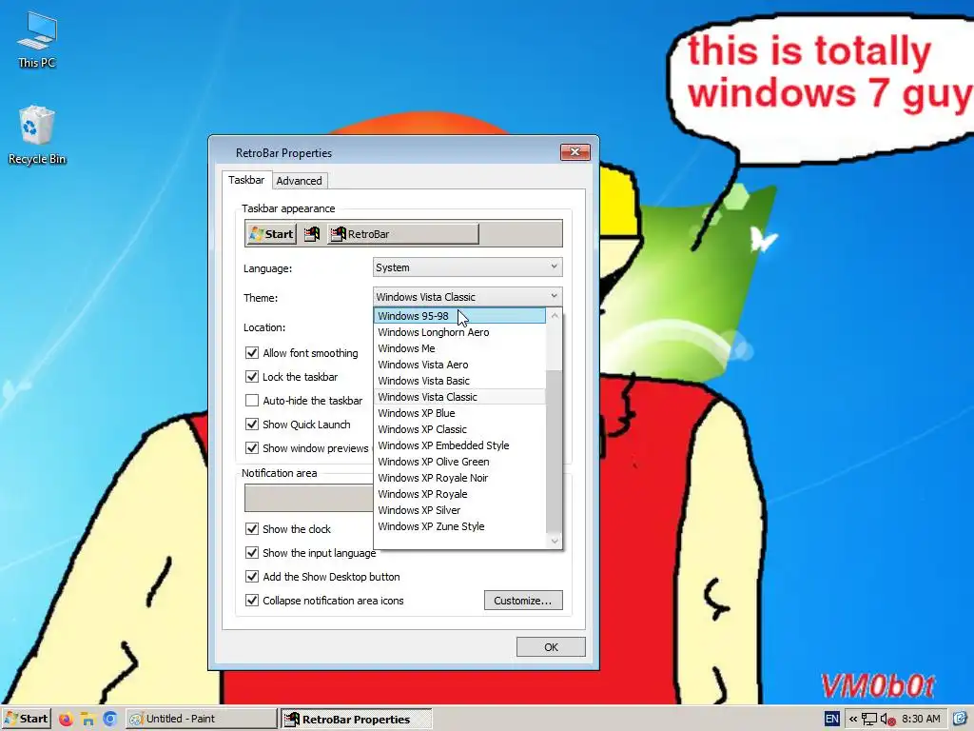
Task: Select Windows XP Royale theme
Action: (x=459, y=494)
